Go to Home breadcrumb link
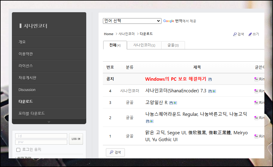Image resolution: width=273 pixels, height=167 pixels. (x=109, y=34)
